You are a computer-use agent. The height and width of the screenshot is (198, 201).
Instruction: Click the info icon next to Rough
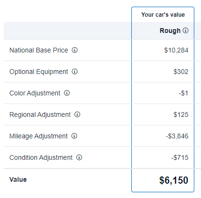coord(185,31)
